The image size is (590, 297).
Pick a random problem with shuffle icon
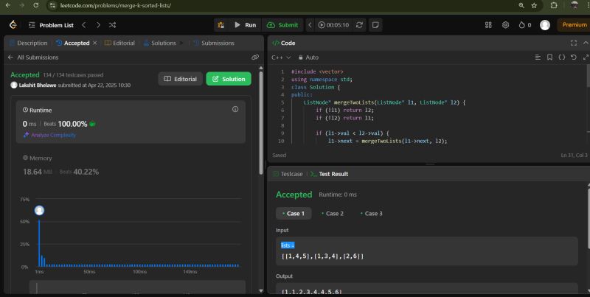(x=112, y=25)
